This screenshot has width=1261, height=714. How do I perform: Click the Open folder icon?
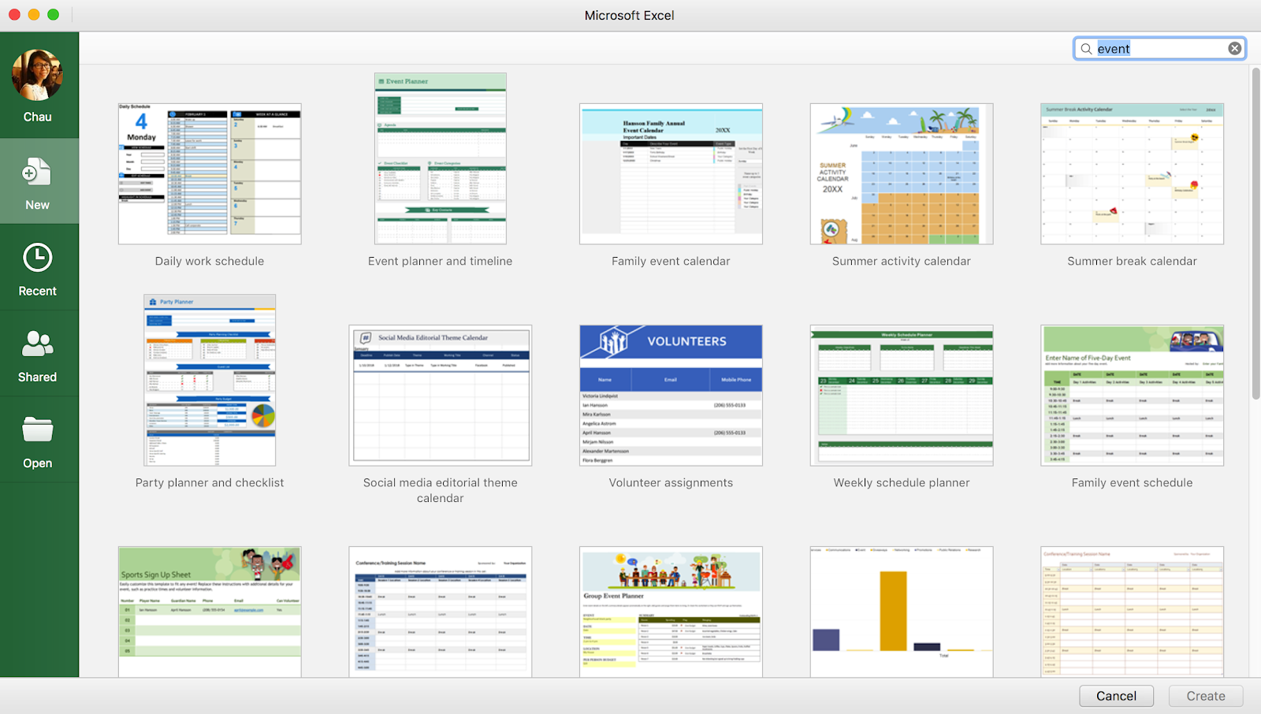click(37, 430)
